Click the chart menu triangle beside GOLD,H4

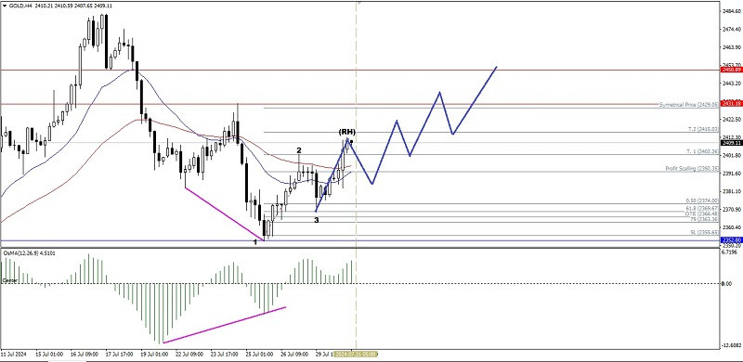(x=5, y=6)
